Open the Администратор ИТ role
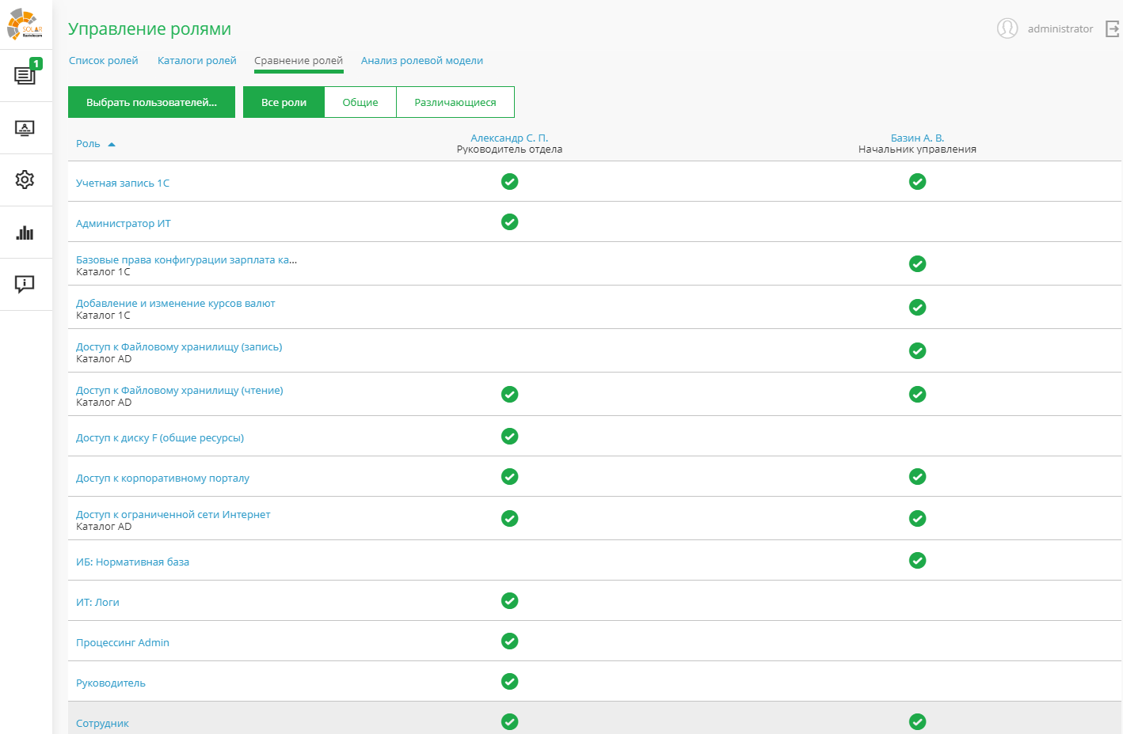The image size is (1123, 734). click(124, 224)
